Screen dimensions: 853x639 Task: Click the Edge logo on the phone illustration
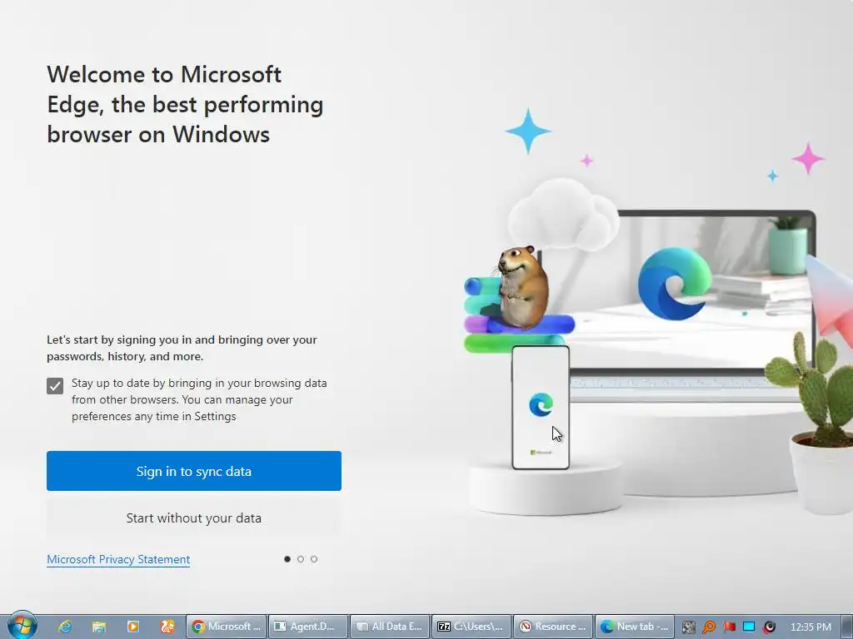point(541,405)
